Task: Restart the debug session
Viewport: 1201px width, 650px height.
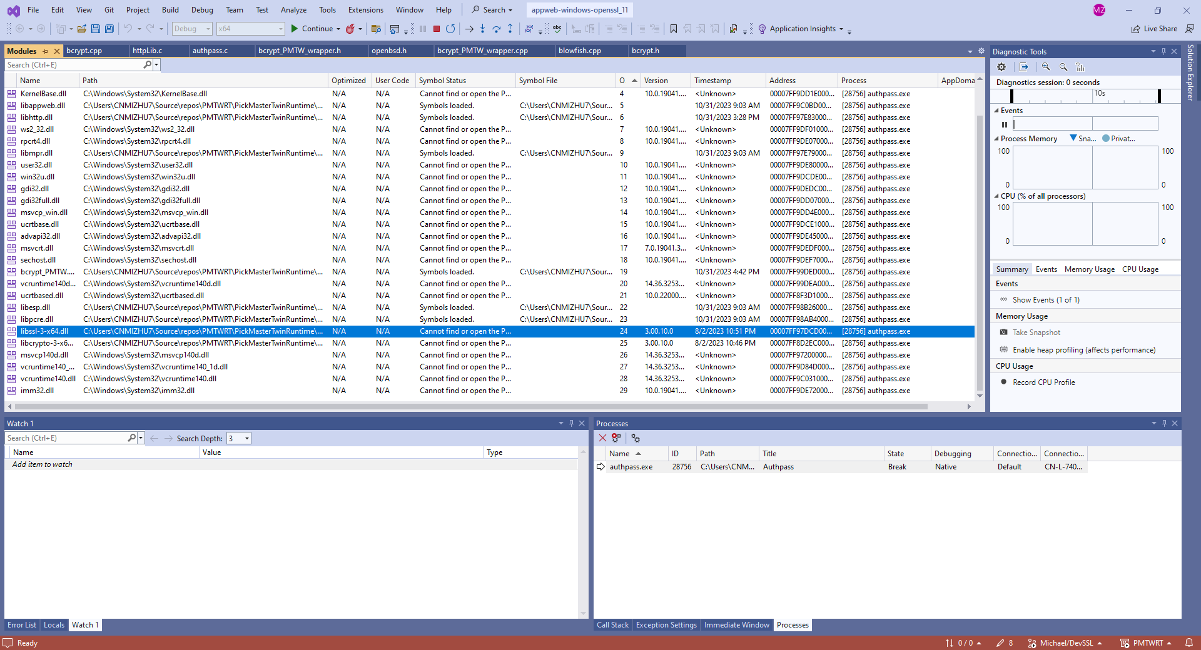Action: (450, 29)
